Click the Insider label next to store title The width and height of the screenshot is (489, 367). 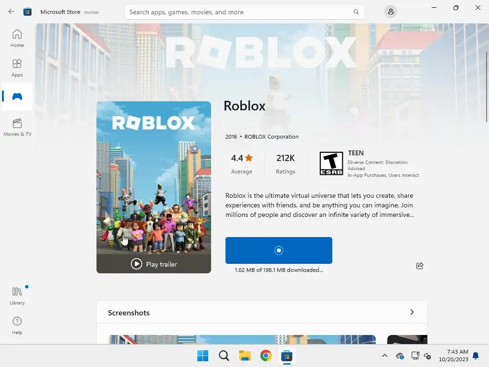92,12
